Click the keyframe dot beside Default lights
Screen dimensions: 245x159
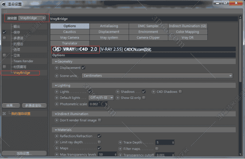pos(57,98)
